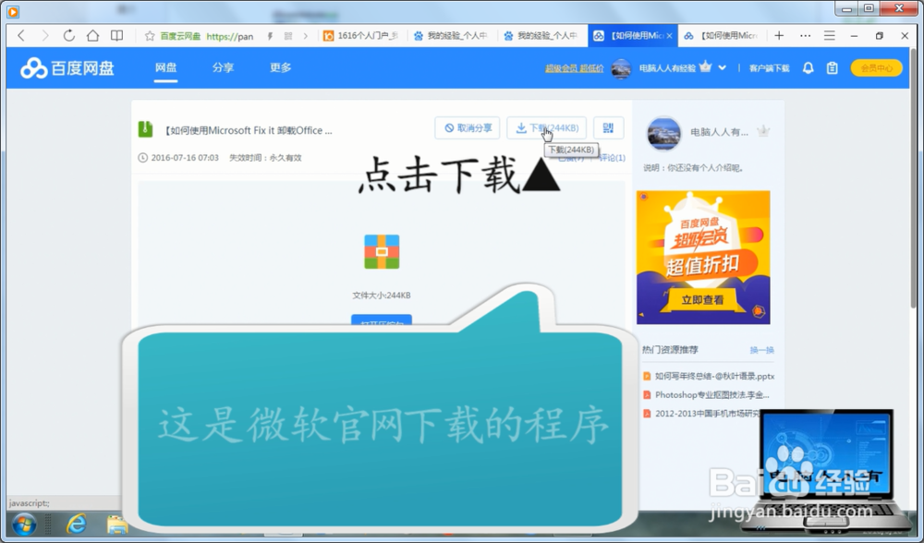Screen dimensions: 924x543
Task: Open the browser hamburger menu
Action: [x=829, y=35]
